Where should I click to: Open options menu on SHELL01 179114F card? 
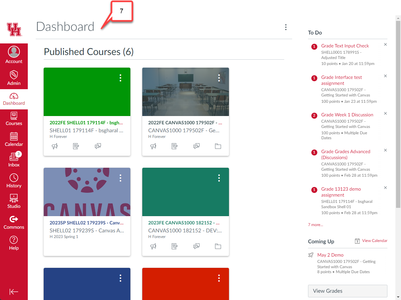[120, 78]
